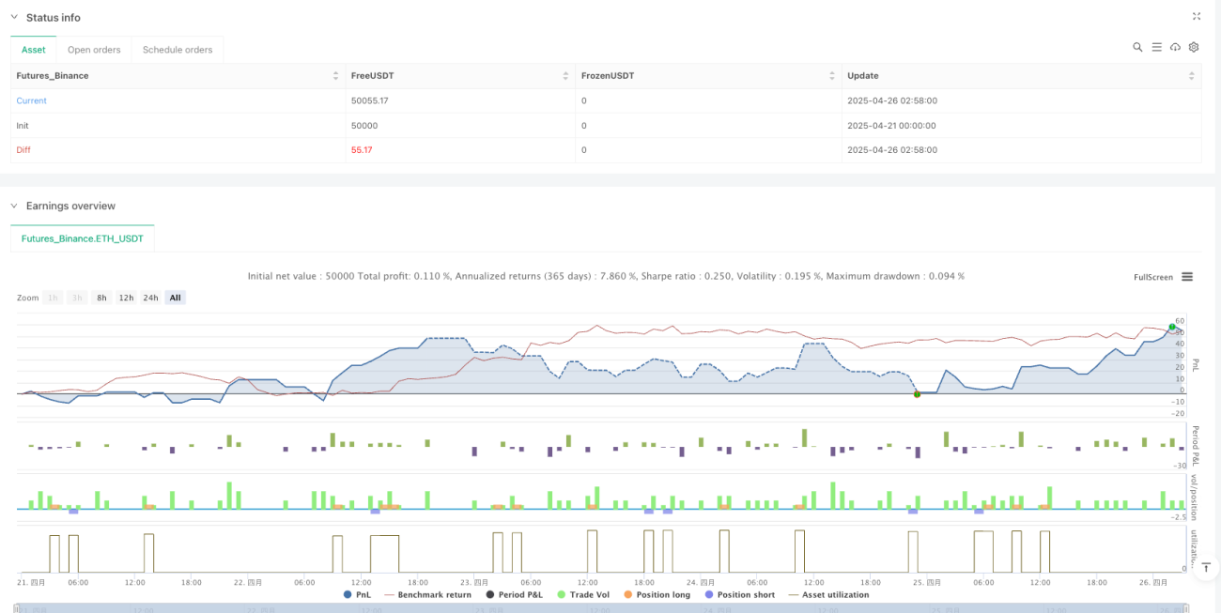Screen dimensions: 1221x613
Task: Sort by the FreeUSDT column arrows
Action: (565, 76)
